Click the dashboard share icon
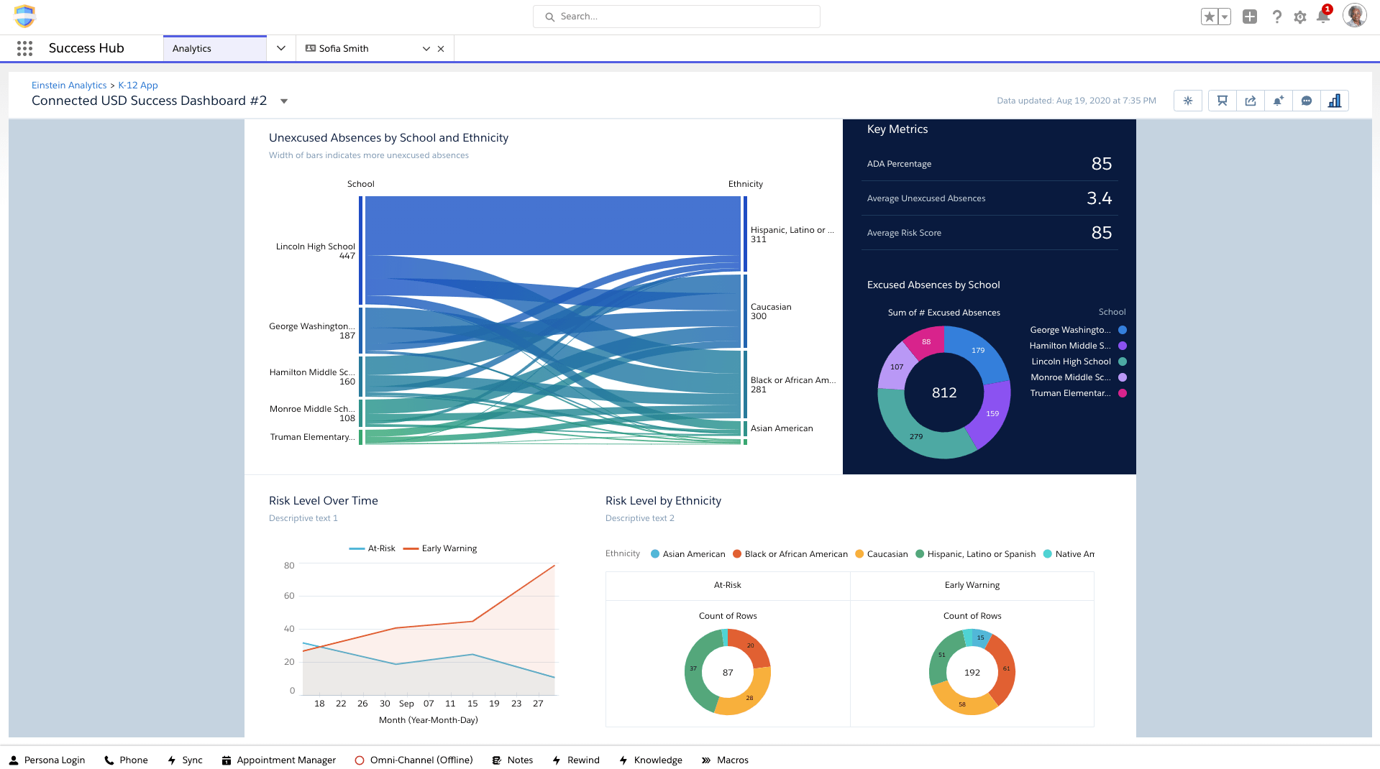The image size is (1380, 769). point(1251,101)
